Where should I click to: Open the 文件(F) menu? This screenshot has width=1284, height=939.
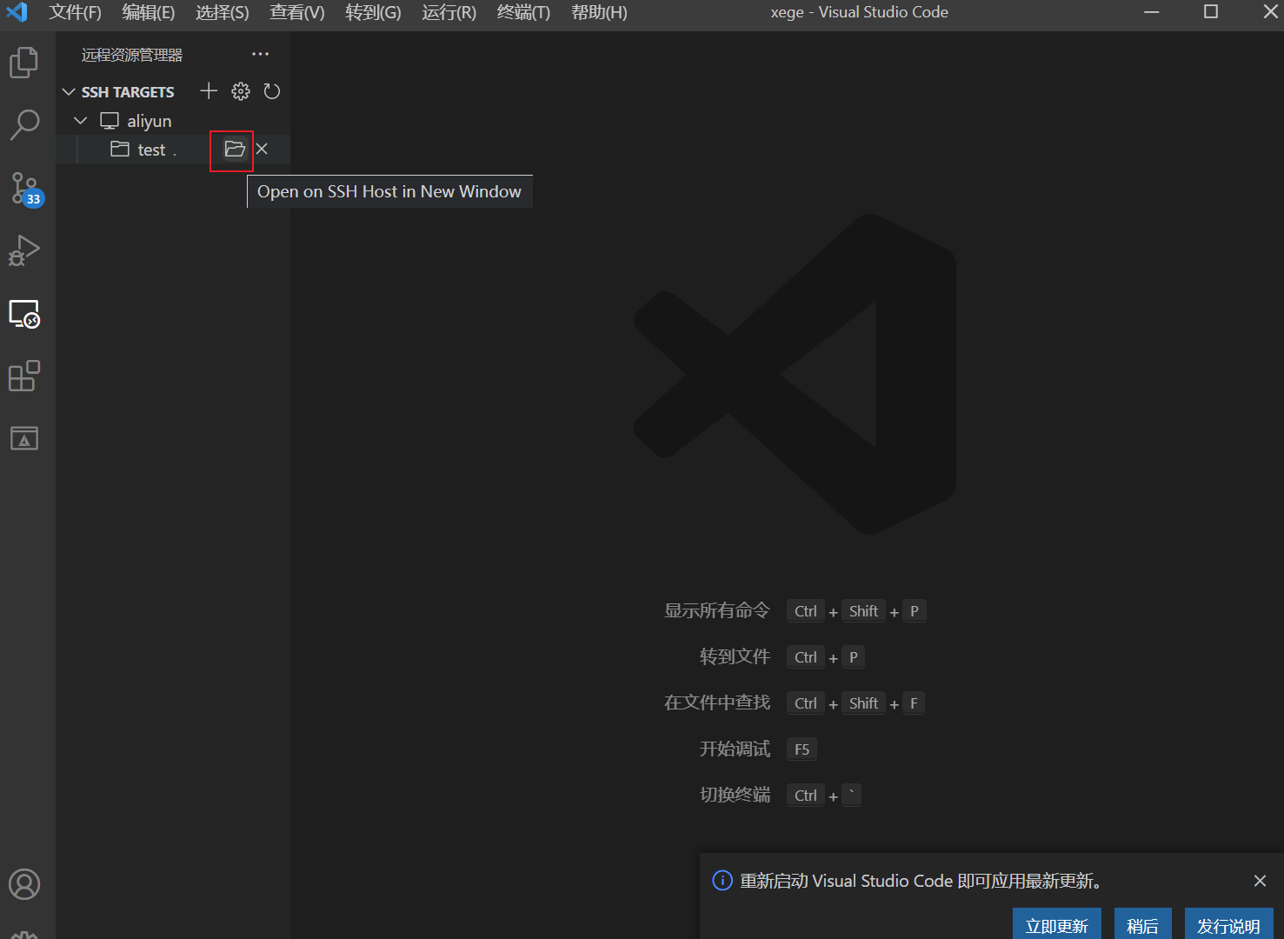75,12
